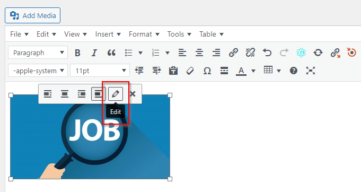The width and height of the screenshot is (361, 192).
Task: Toggle italic formatting
Action: (94, 53)
